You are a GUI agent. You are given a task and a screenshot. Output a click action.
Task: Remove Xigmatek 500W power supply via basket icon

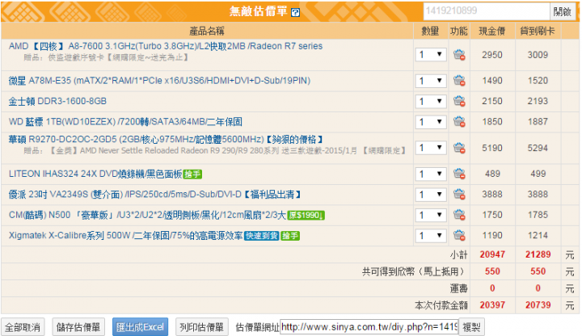[459, 235]
